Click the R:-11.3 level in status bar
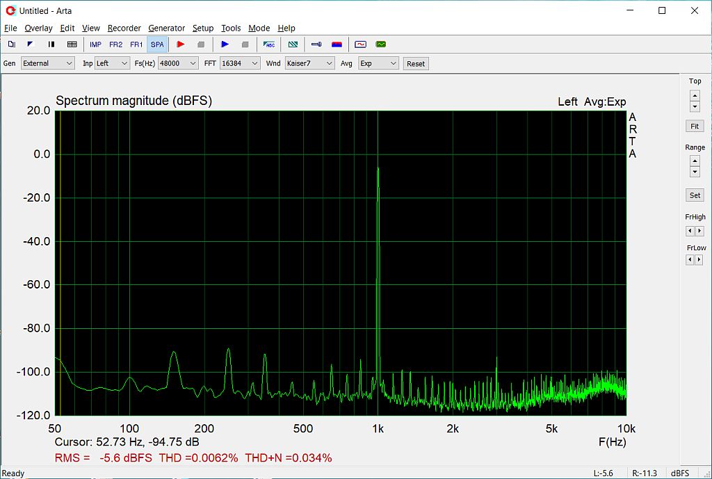Viewport: 712px width, 479px height. 644,473
